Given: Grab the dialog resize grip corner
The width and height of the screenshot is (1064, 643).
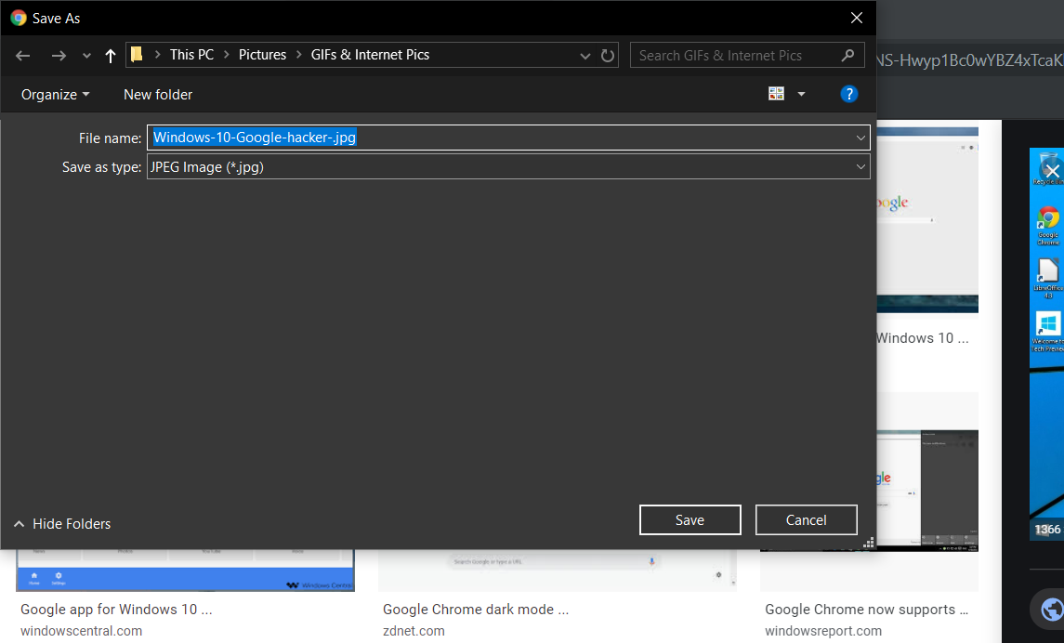Looking at the screenshot, I should click(x=869, y=543).
